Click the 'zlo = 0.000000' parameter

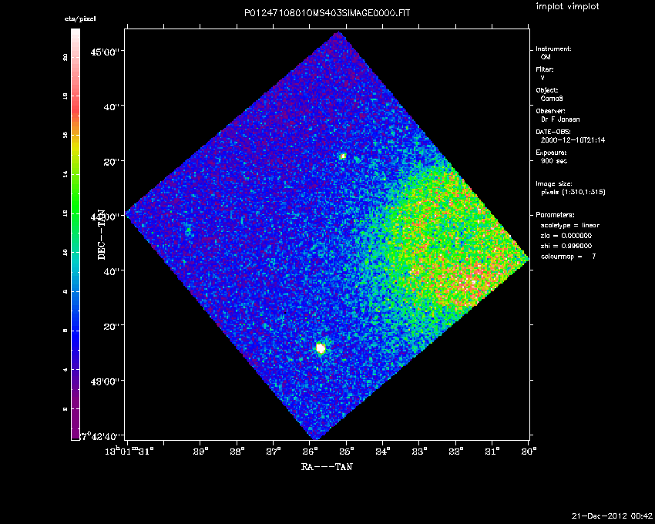(566, 236)
